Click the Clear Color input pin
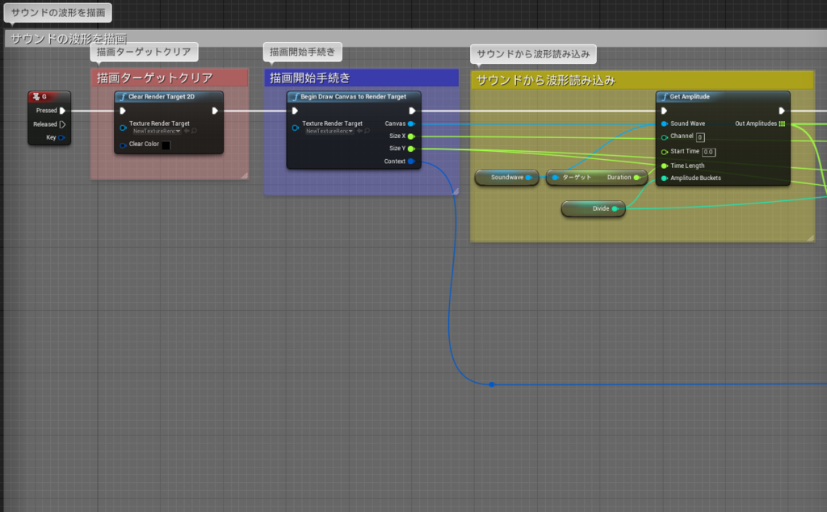 pos(123,145)
